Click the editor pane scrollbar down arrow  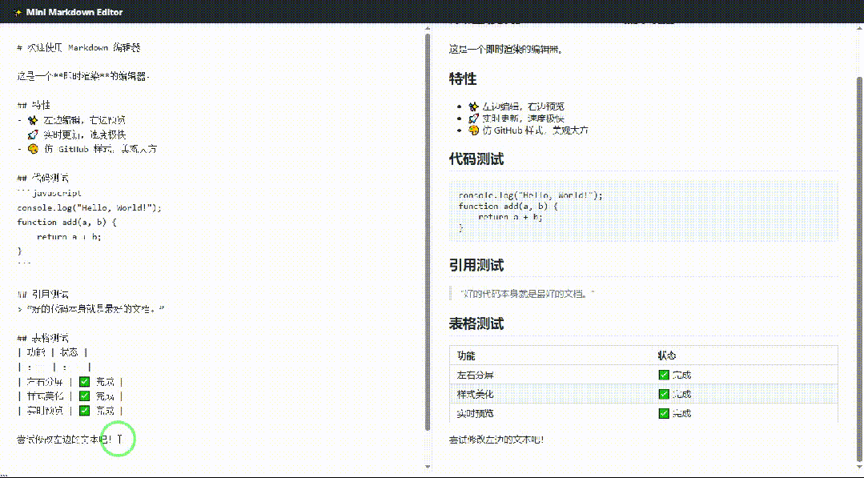tap(428, 467)
